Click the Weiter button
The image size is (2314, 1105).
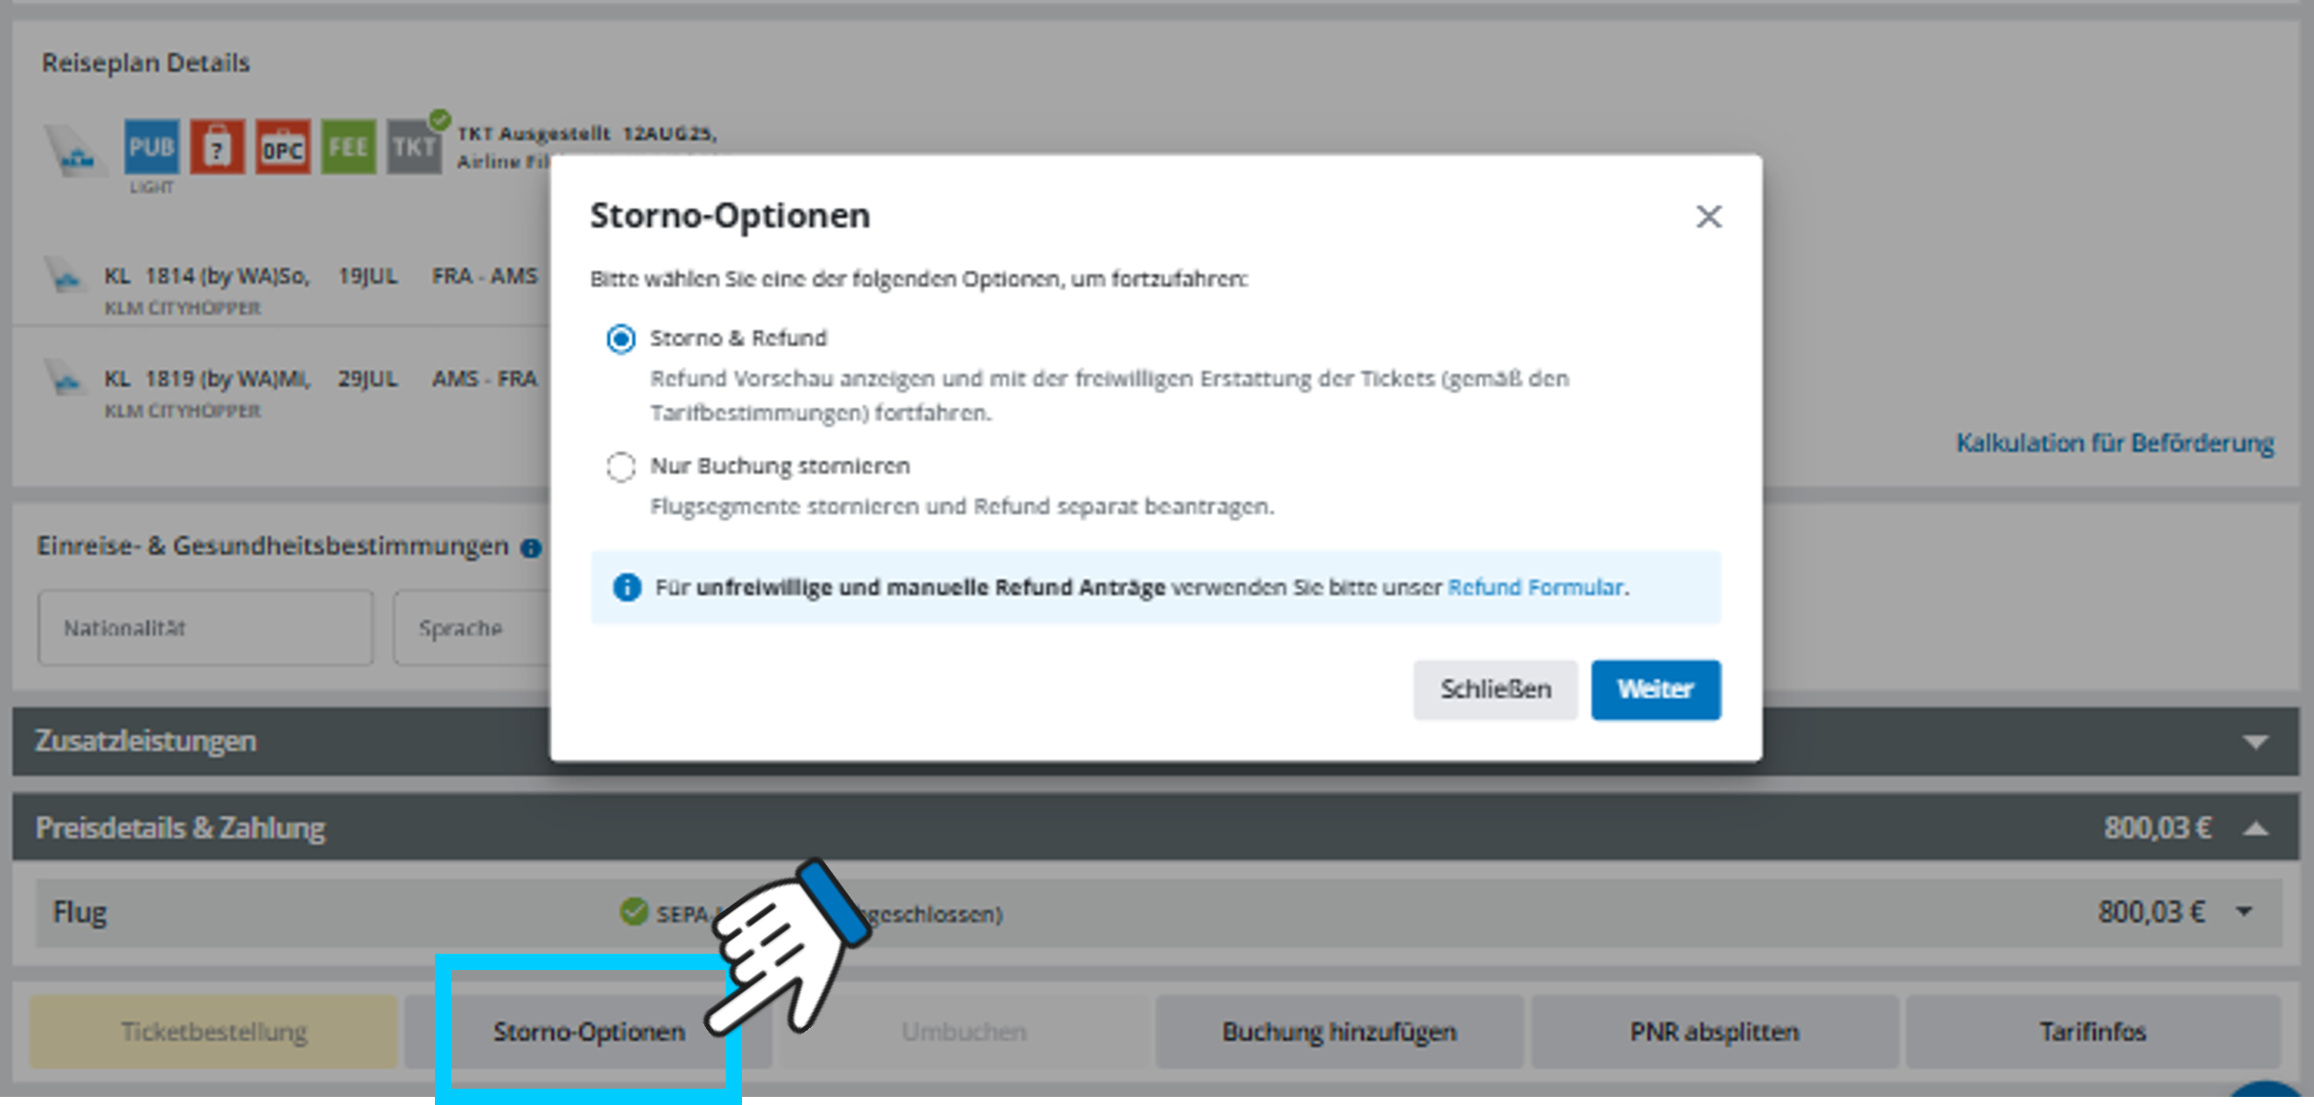point(1654,689)
